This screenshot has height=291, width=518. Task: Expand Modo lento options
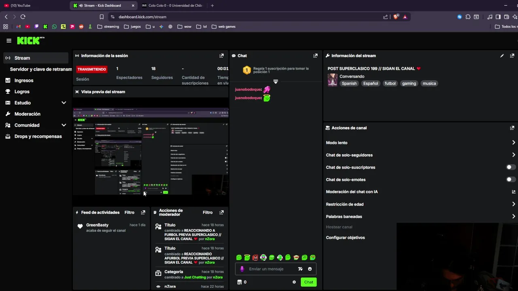(514, 143)
